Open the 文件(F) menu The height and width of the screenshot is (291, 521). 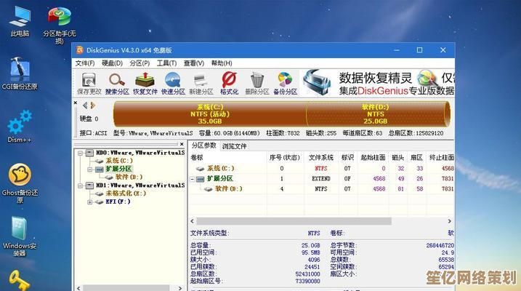[85, 63]
